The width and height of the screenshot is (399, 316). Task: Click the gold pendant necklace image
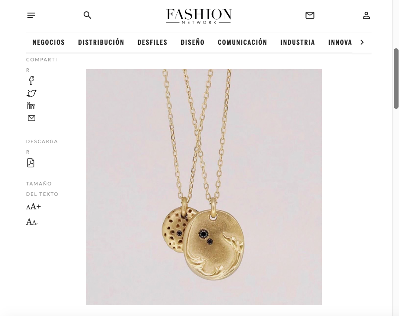tap(204, 187)
